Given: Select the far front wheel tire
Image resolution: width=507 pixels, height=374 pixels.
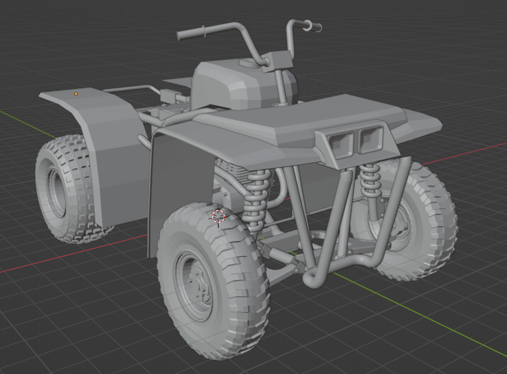Looking at the screenshot, I should 417,220.
